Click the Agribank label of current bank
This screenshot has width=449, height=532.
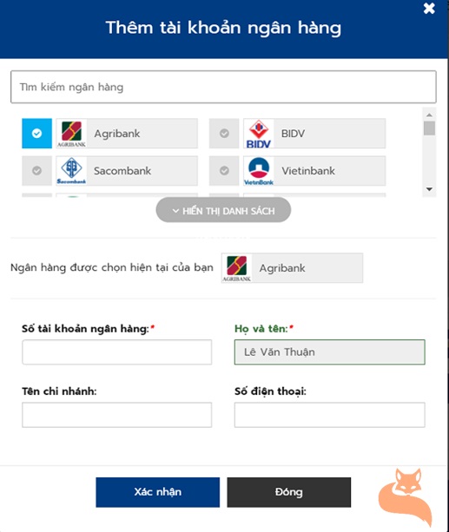pyautogui.click(x=282, y=268)
